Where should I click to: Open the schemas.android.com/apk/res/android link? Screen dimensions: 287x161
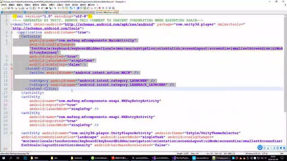point(109,24)
